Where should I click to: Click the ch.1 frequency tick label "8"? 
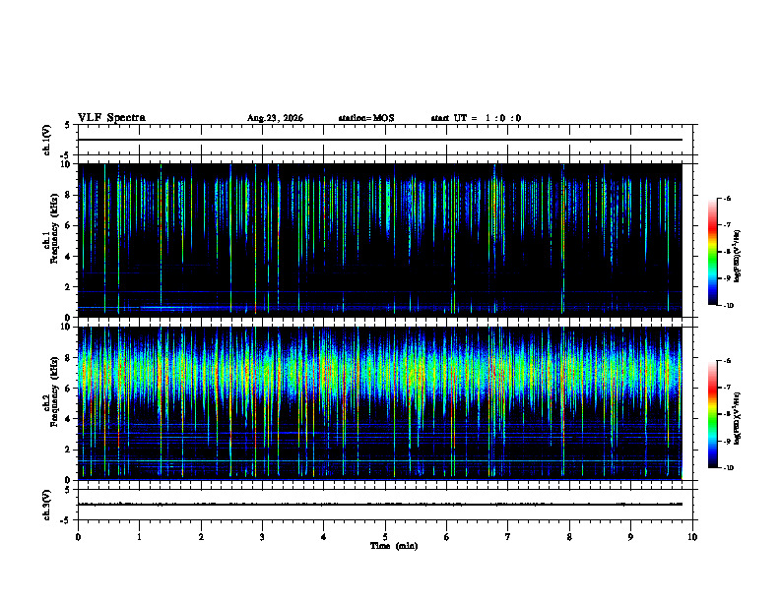pyautogui.click(x=69, y=195)
